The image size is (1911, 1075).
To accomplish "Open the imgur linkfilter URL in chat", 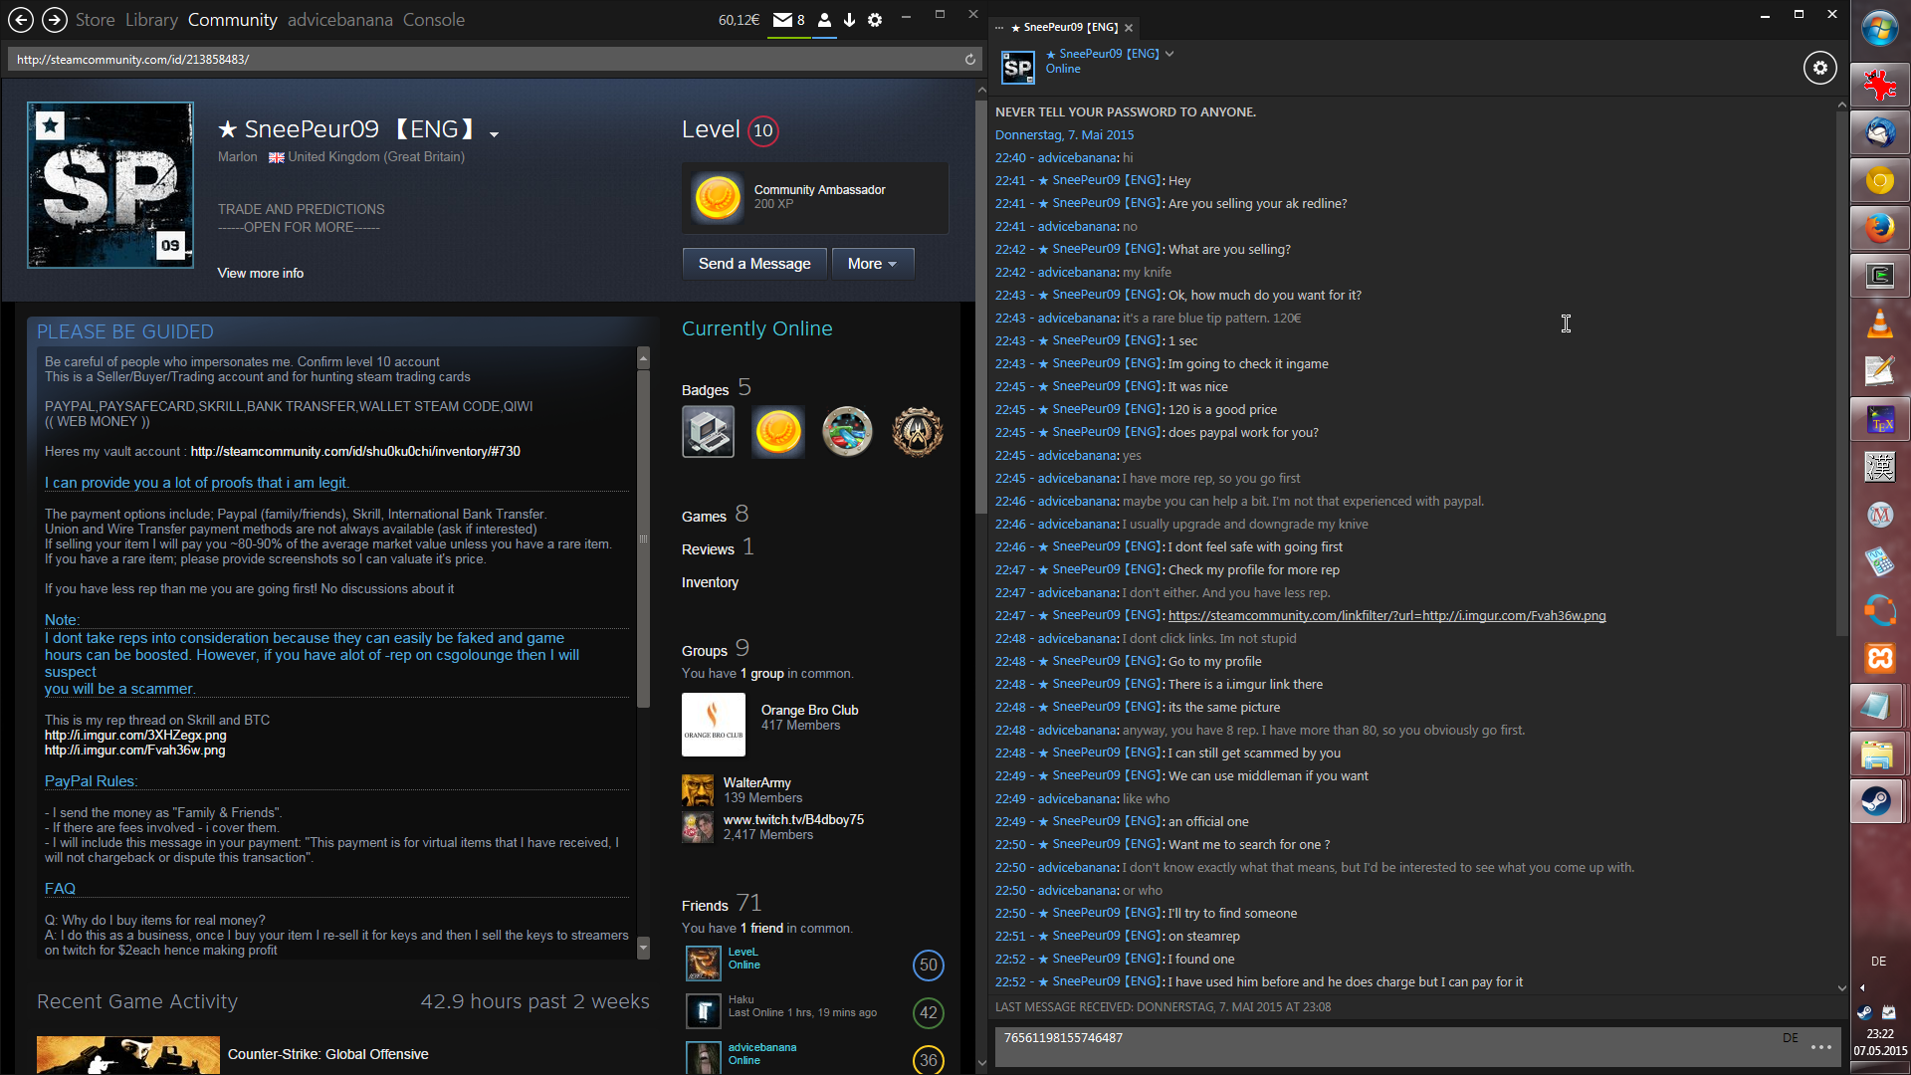I will click(x=1386, y=616).
